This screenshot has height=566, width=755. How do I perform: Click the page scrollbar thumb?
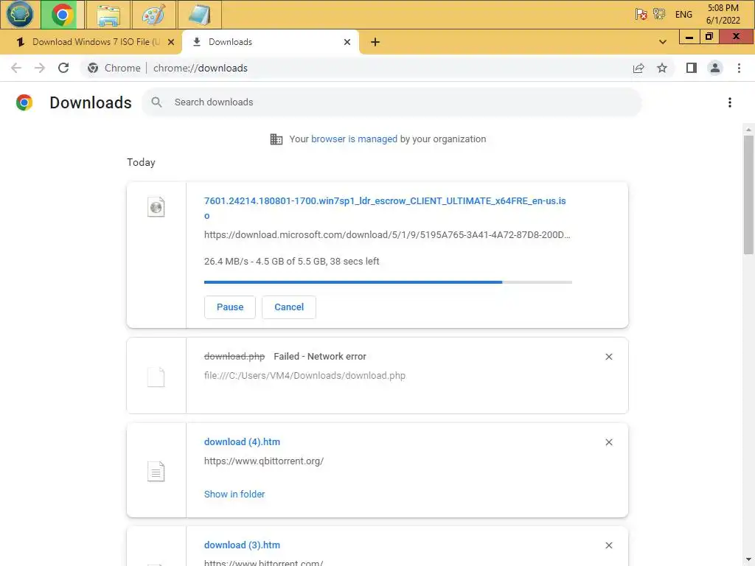click(x=748, y=195)
